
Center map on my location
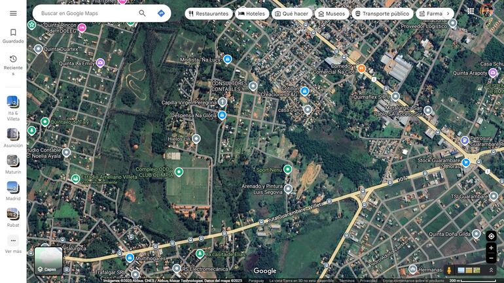tap(491, 236)
